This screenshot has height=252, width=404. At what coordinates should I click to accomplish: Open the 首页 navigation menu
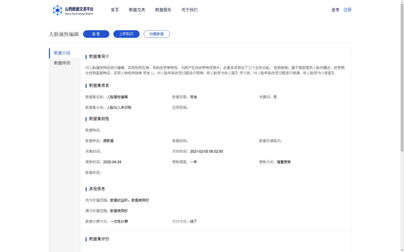point(114,10)
